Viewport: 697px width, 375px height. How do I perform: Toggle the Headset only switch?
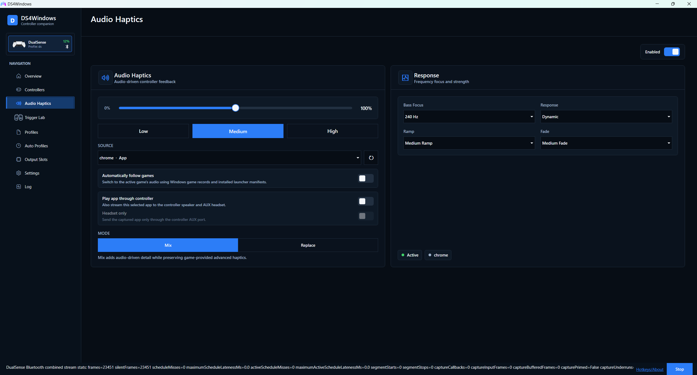366,216
